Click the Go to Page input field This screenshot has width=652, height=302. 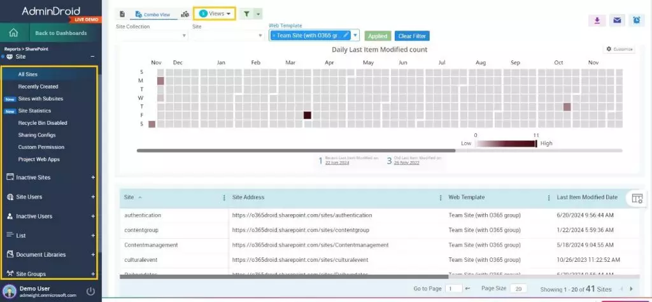tap(453, 289)
